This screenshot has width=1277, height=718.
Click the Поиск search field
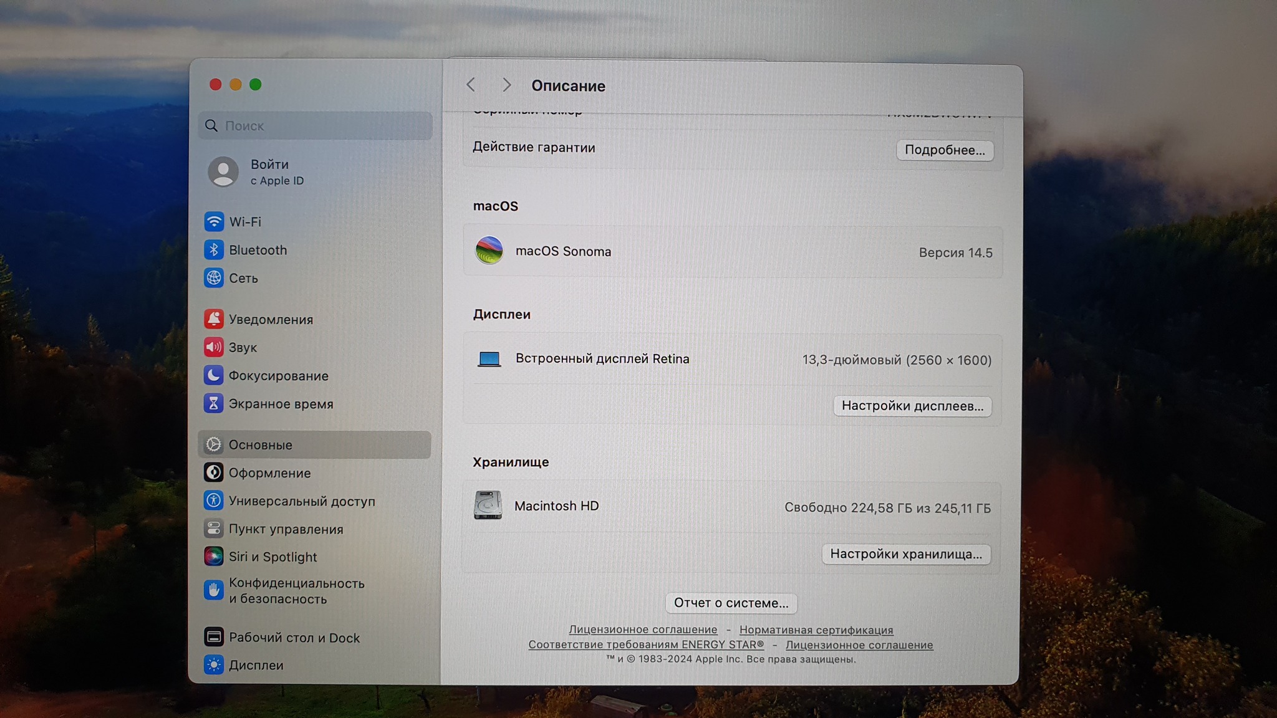(315, 126)
